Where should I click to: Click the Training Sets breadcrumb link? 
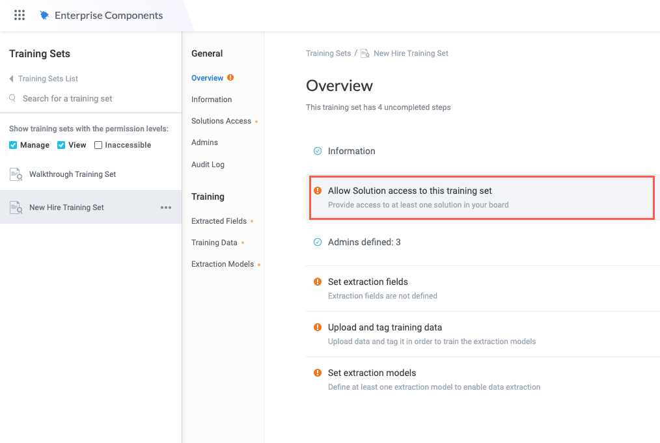point(328,53)
